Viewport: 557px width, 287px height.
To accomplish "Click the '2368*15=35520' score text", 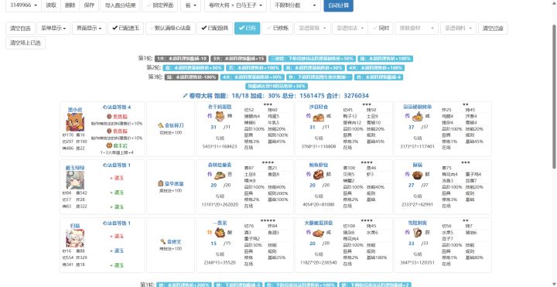I will pos(220,262).
